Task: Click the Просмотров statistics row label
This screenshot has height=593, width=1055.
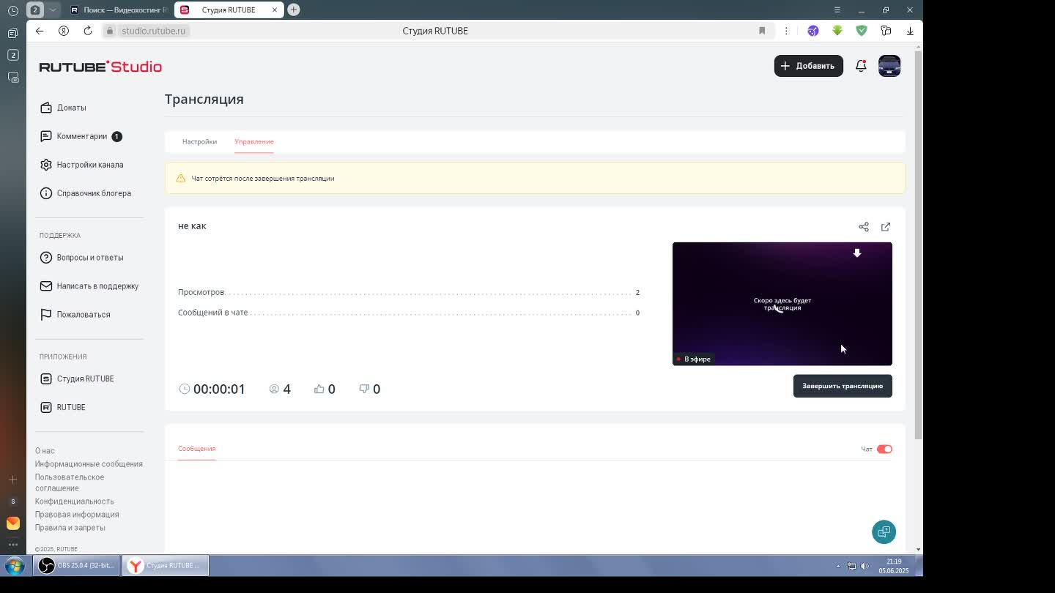Action: click(201, 293)
